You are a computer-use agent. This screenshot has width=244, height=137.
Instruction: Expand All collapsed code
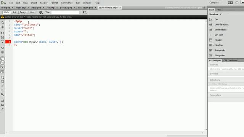3,42
